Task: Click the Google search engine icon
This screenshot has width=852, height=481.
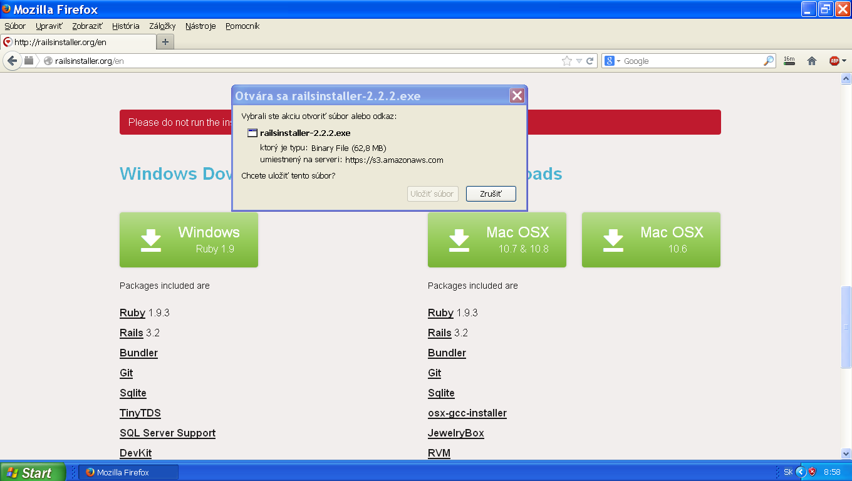Action: coord(609,61)
